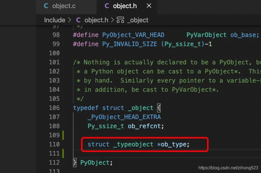The height and width of the screenshot is (173, 261).
Task: Click _PyObject_HEAD_EXTRA on line 107
Action: tap(124, 117)
